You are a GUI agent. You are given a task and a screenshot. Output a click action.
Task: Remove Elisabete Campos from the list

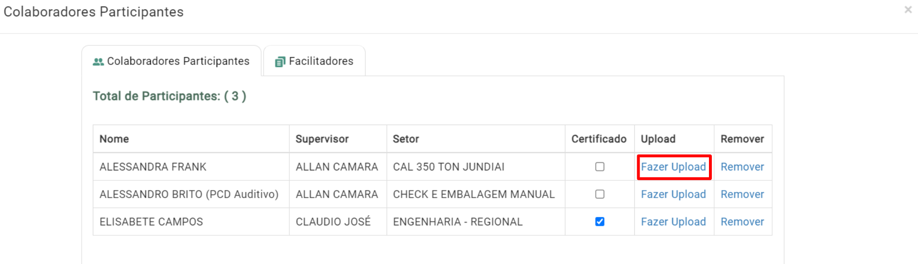(x=742, y=222)
